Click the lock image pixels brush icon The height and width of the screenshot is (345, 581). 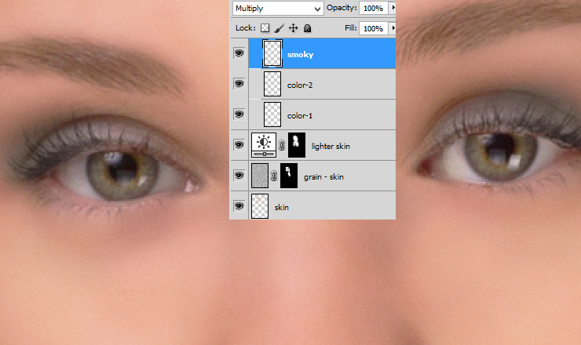(279, 28)
